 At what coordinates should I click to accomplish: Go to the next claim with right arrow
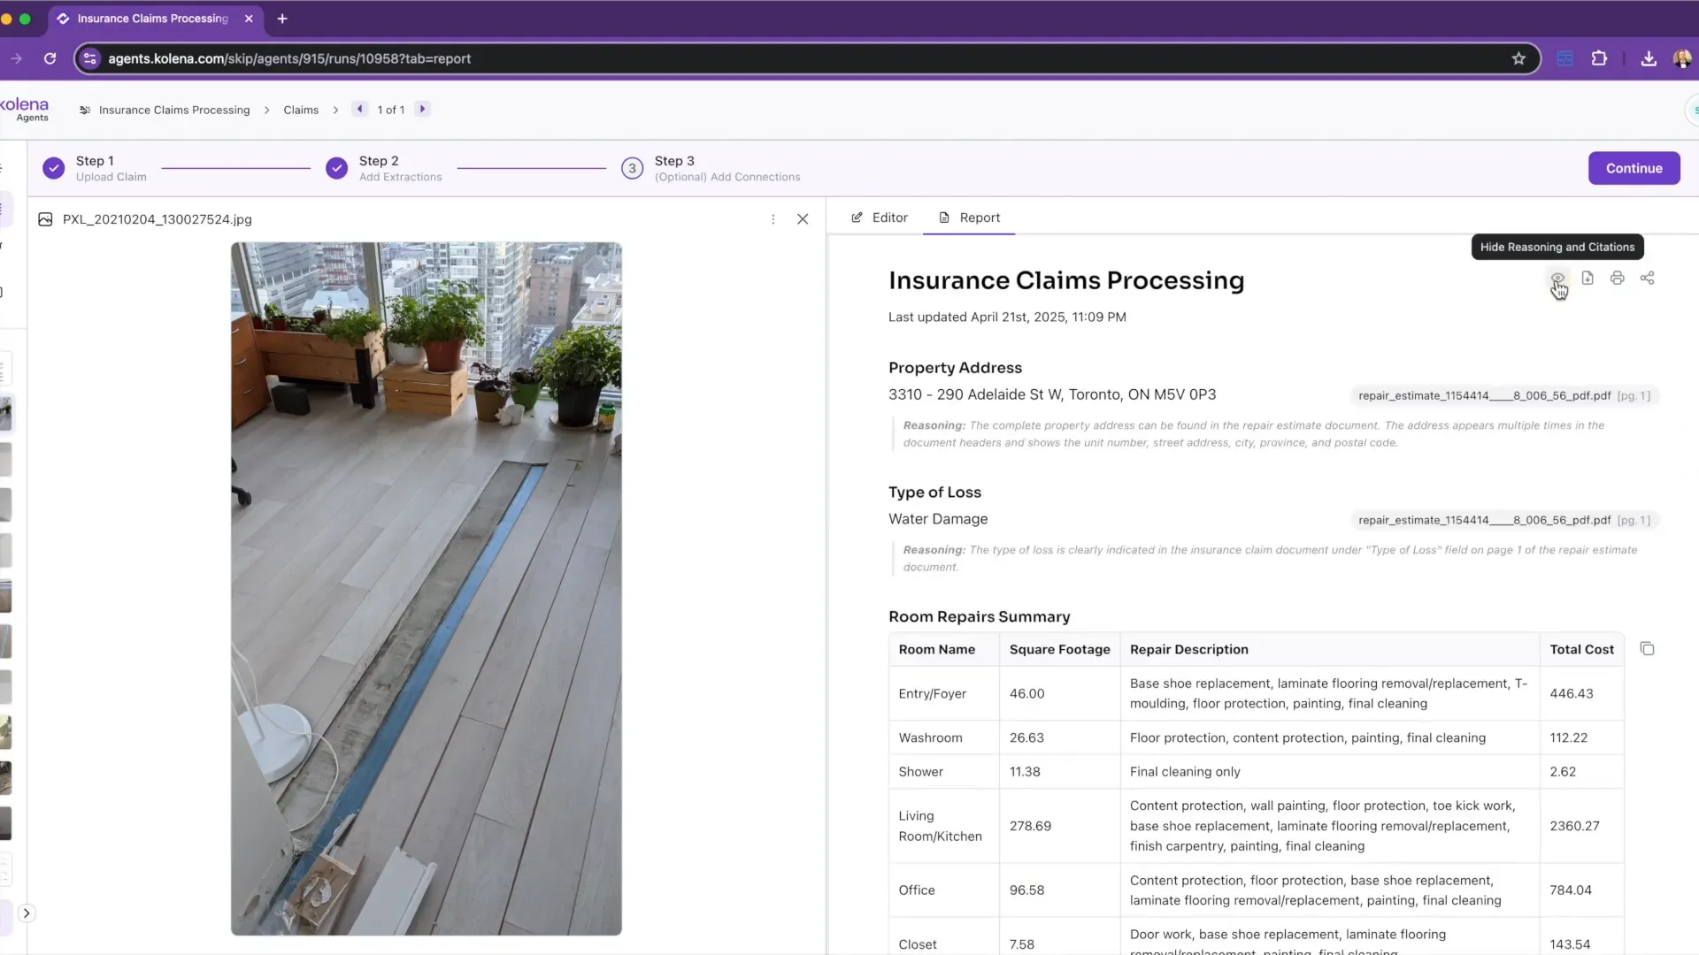422,109
